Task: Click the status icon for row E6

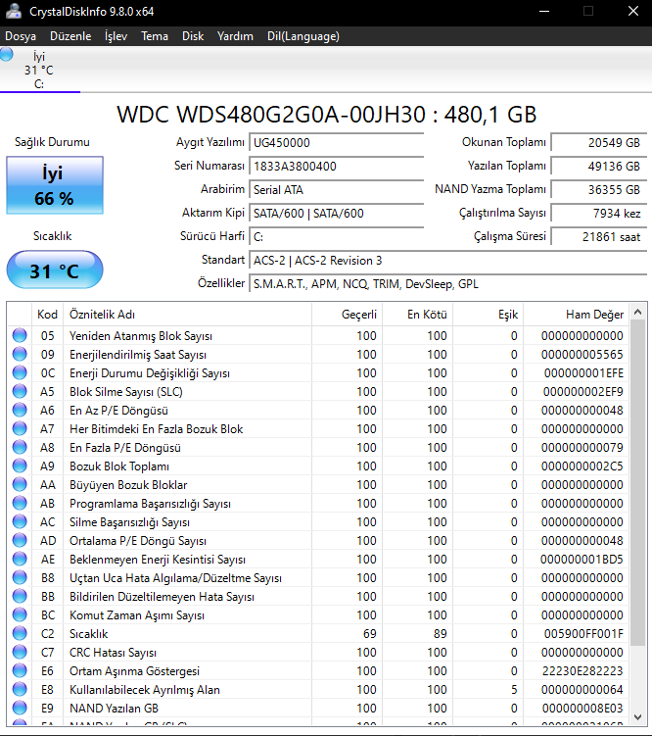Action: (x=20, y=670)
